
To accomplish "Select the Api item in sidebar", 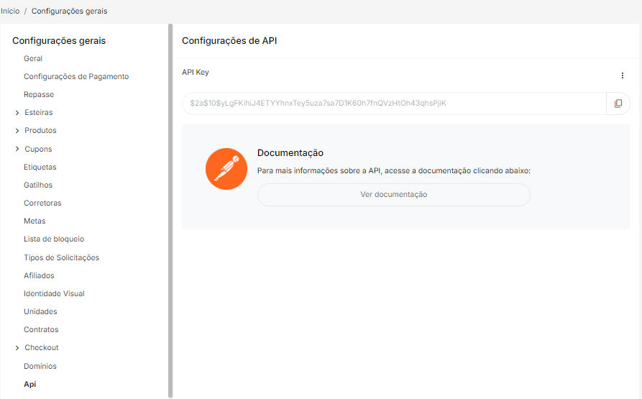I will [x=29, y=385].
